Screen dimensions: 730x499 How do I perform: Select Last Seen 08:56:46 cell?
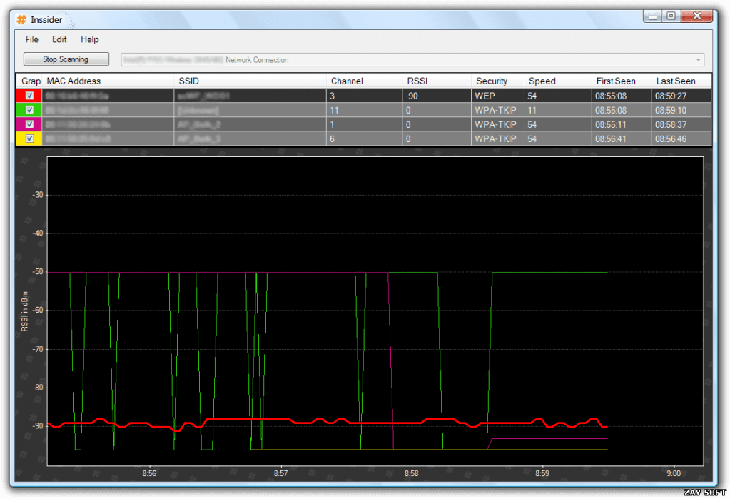[x=681, y=139]
